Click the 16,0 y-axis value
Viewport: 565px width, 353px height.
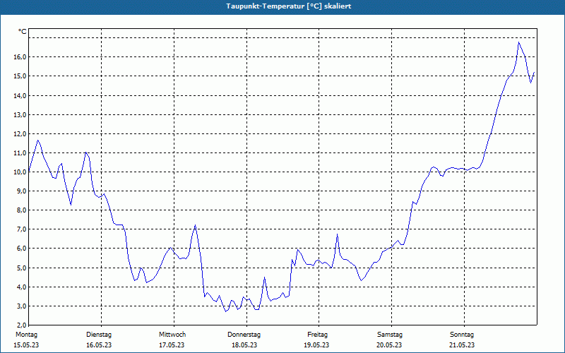tap(20, 57)
